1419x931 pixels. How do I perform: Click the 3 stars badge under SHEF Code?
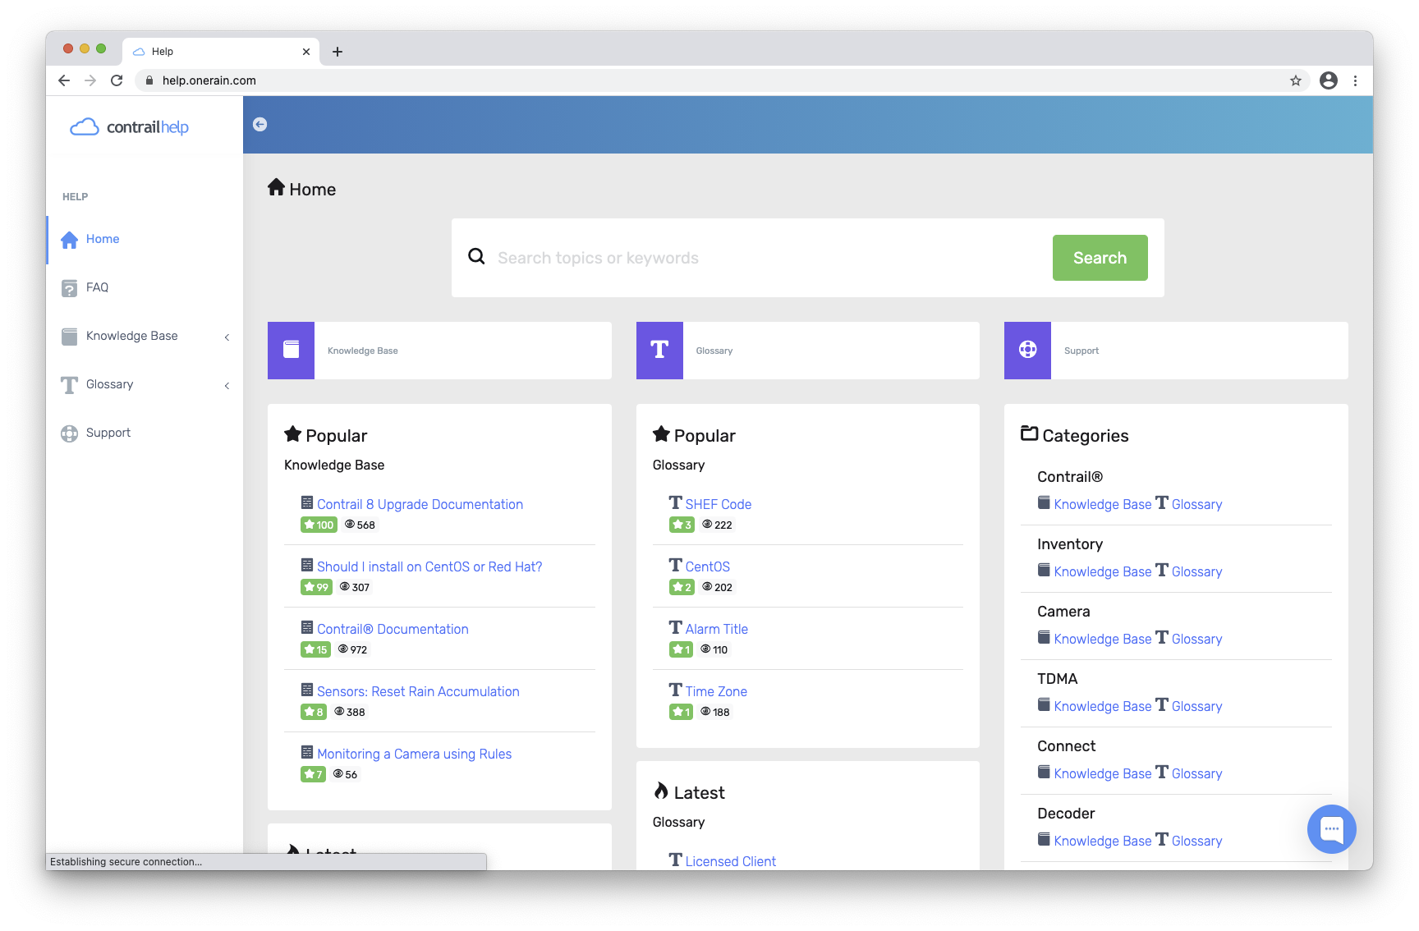682,525
